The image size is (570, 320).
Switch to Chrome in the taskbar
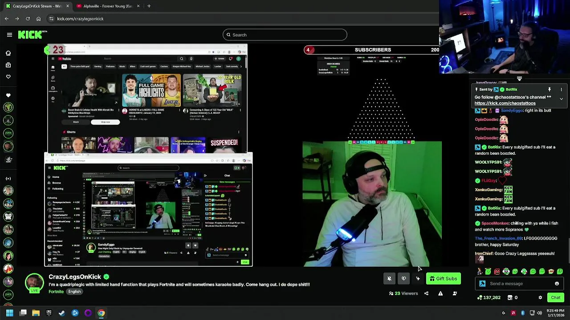(101, 313)
